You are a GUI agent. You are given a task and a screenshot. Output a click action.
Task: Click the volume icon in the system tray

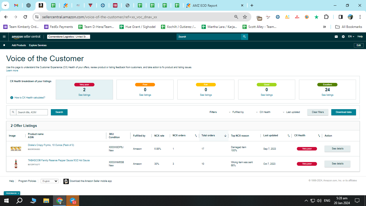319,201
